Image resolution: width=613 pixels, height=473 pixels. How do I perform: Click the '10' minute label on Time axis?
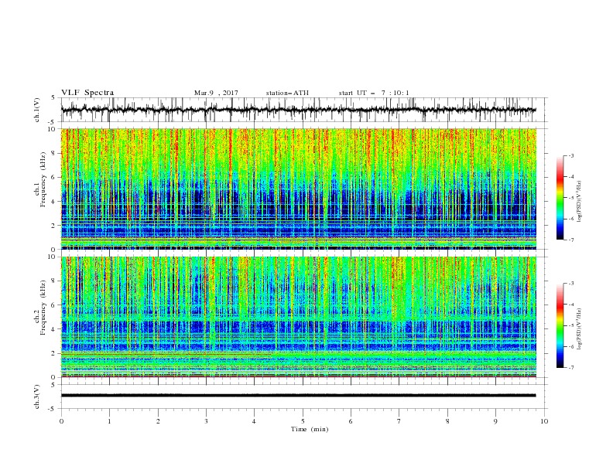(x=544, y=421)
